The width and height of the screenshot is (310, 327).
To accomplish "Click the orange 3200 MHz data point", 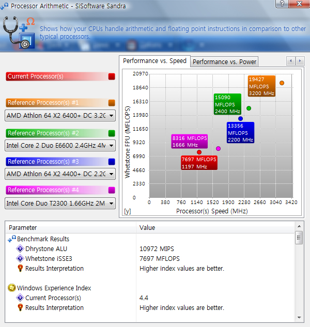I will tap(282, 83).
